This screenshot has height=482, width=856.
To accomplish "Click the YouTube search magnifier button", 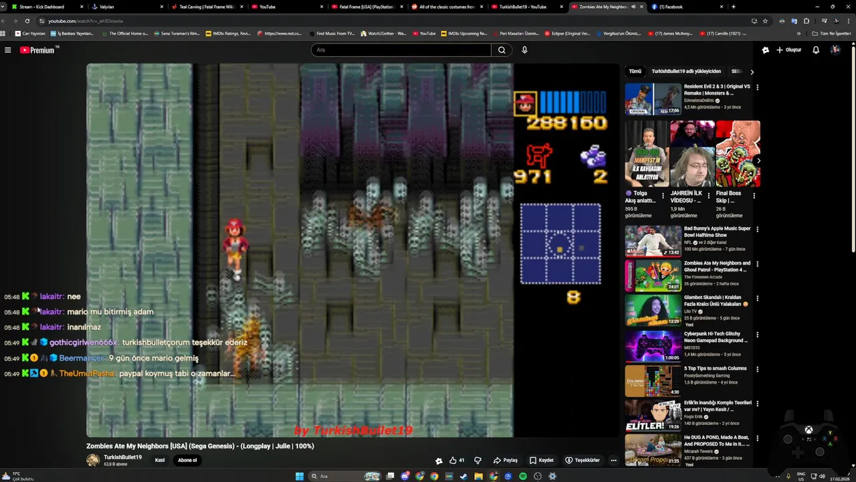I will 502,50.
